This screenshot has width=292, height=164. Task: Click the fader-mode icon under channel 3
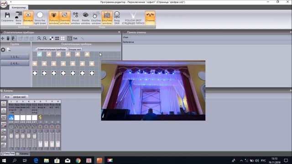pyautogui.click(x=23, y=127)
